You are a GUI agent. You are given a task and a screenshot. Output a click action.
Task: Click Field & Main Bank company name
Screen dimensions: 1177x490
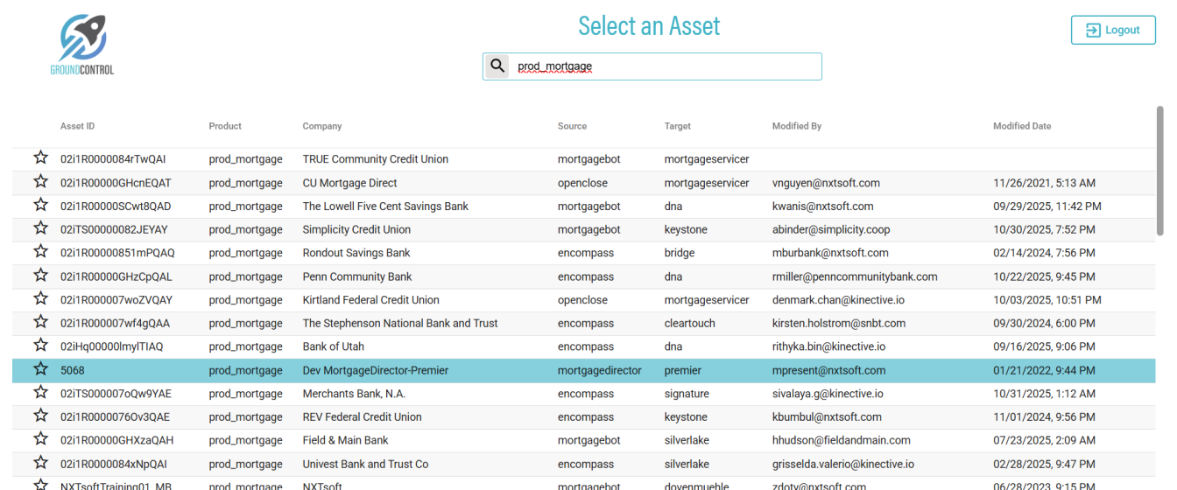click(x=346, y=440)
